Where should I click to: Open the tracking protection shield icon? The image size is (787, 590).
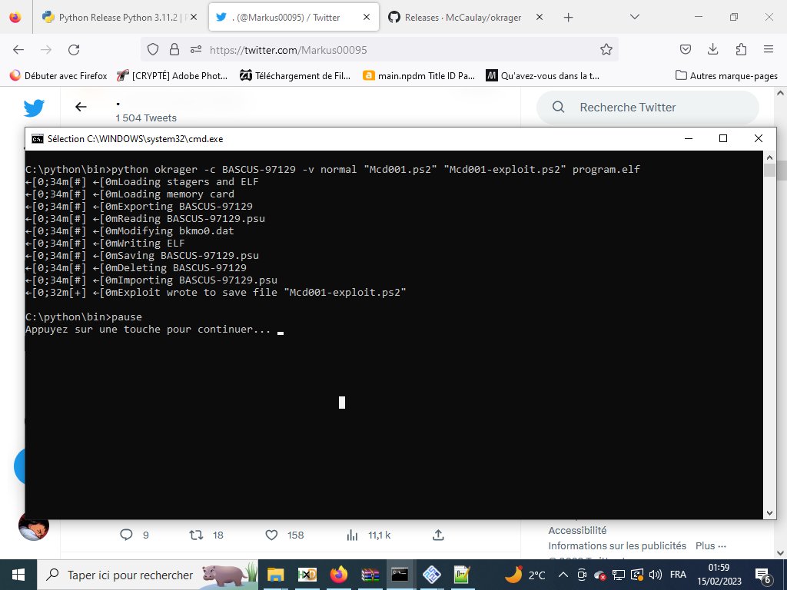153,50
